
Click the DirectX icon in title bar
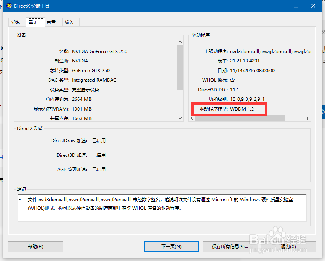click(x=9, y=6)
